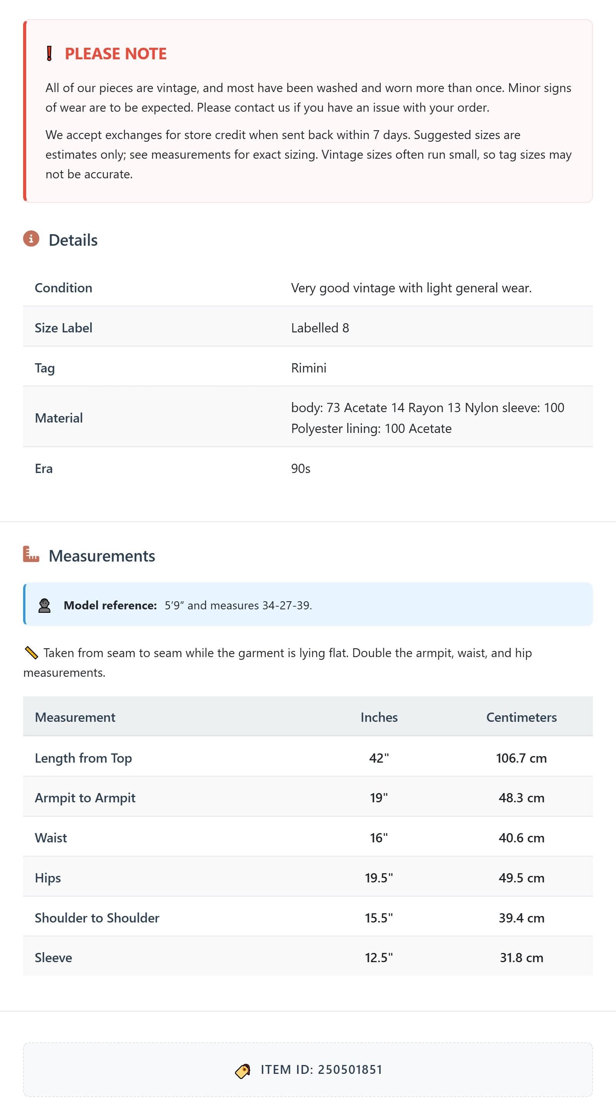Select the Waist measurement row
Image resolution: width=616 pixels, height=1117 pixels.
tap(308, 838)
